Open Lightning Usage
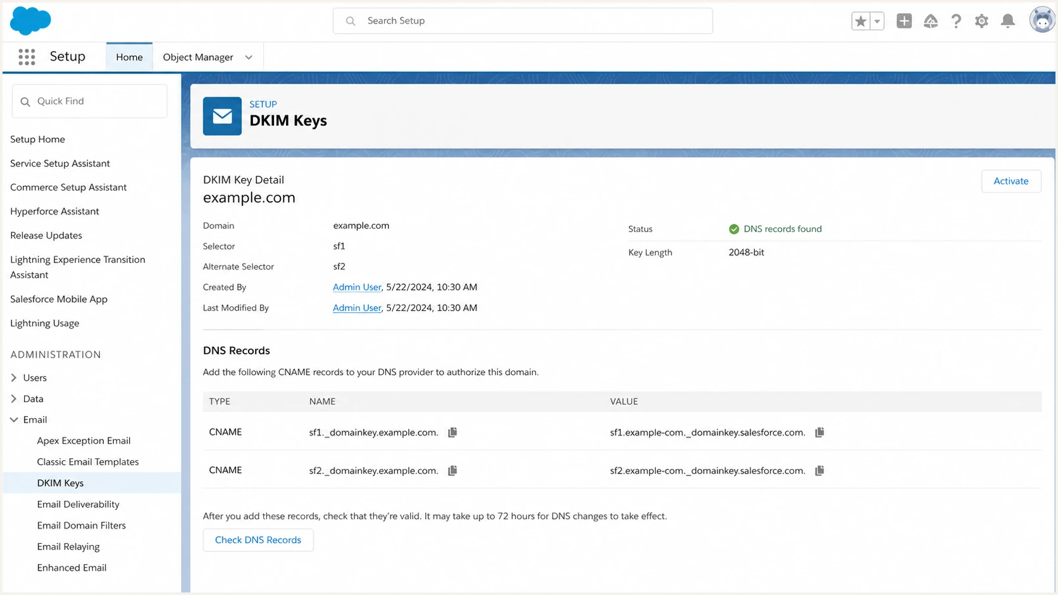 [x=45, y=323]
